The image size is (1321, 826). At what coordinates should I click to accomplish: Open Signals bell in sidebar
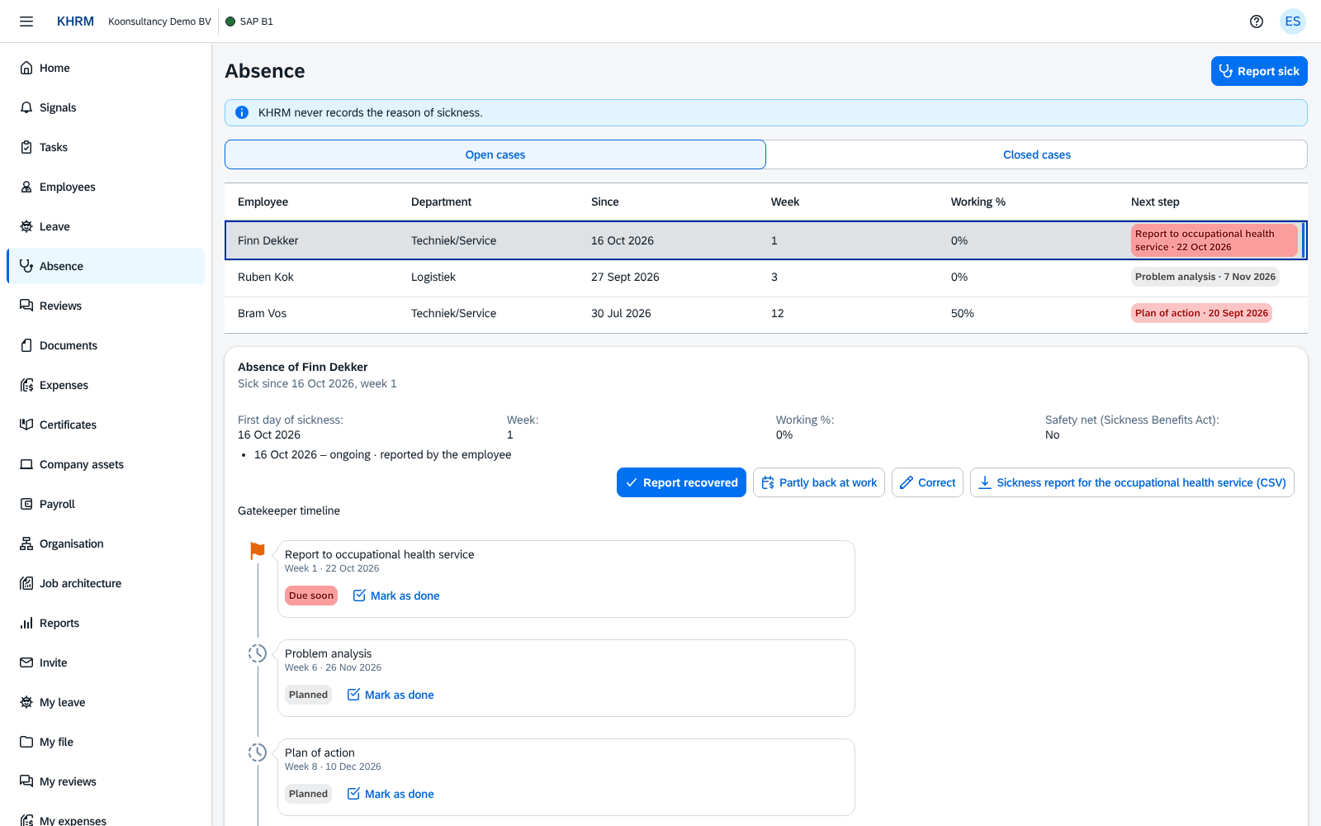(x=106, y=107)
